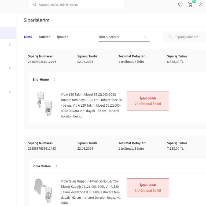The height and width of the screenshot is (206, 206).
Task: Click the delivery detail 1 teslimat, 2 ürün
Action: pyautogui.click(x=131, y=62)
